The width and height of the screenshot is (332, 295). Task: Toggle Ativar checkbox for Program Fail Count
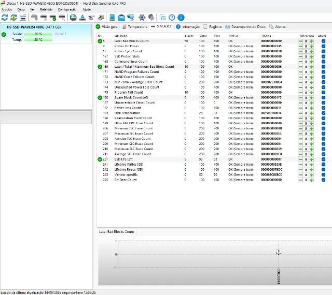(323, 93)
